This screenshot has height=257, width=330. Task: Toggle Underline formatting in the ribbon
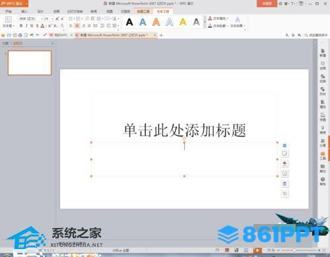(x=32, y=26)
